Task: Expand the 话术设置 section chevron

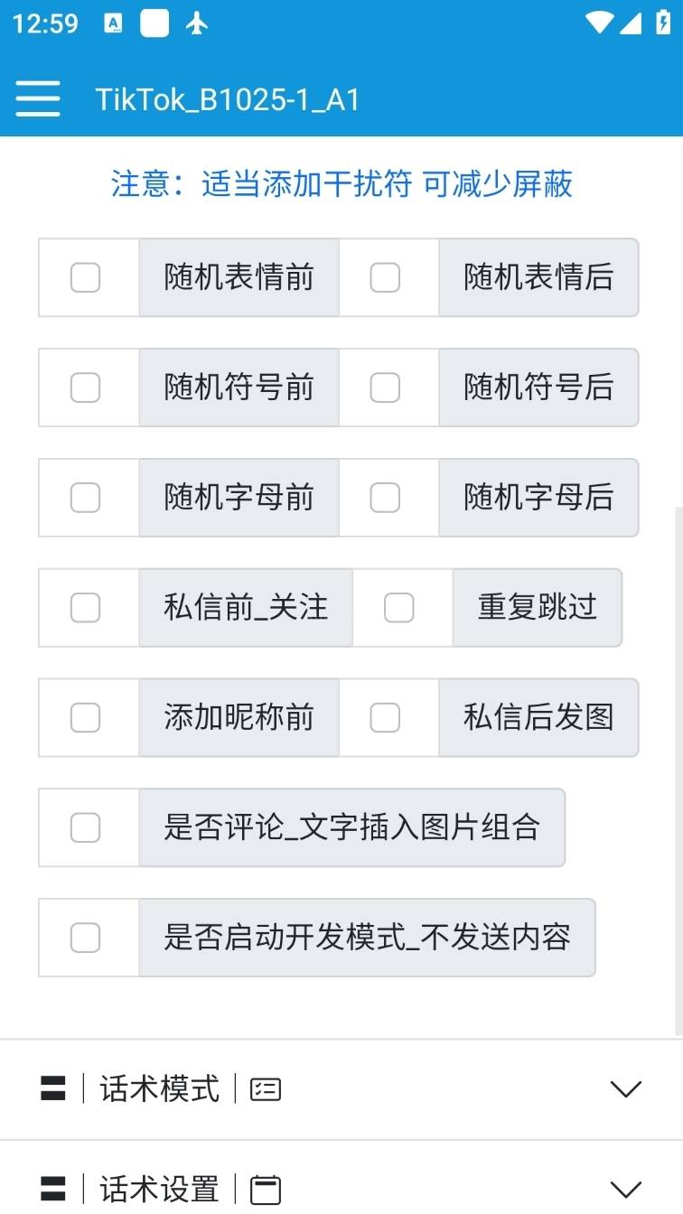Action: point(626,1190)
